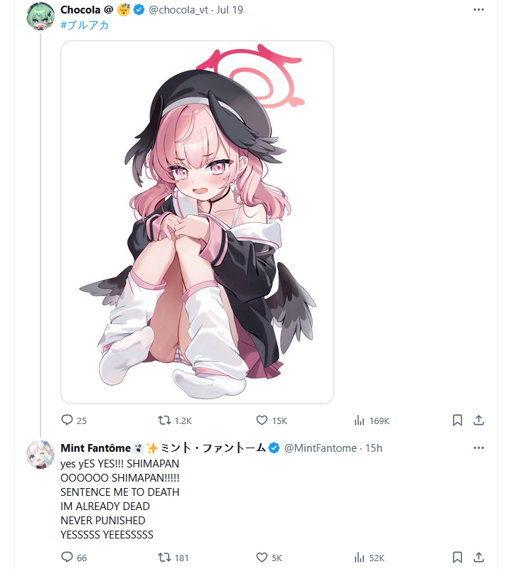This screenshot has height=569, width=507.
Task: View Mint Fantôme's 52K view analytics
Action: [359, 557]
